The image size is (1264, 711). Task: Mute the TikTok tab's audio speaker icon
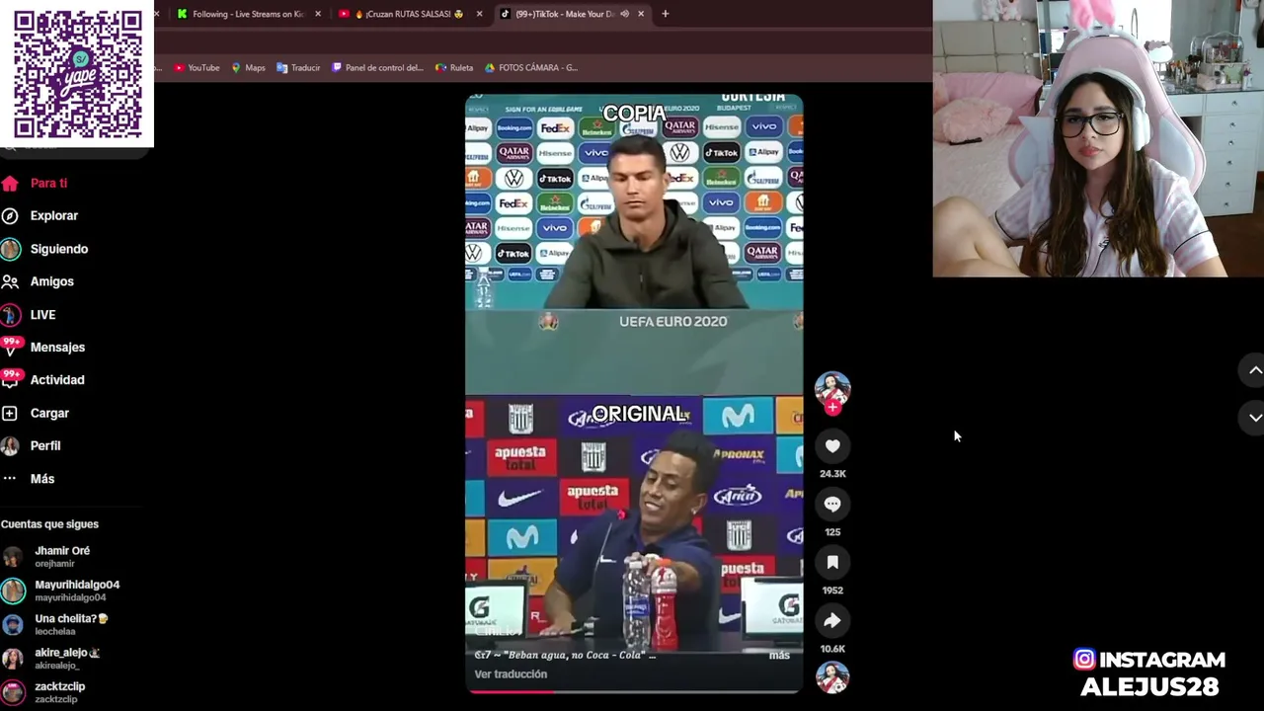coord(624,14)
